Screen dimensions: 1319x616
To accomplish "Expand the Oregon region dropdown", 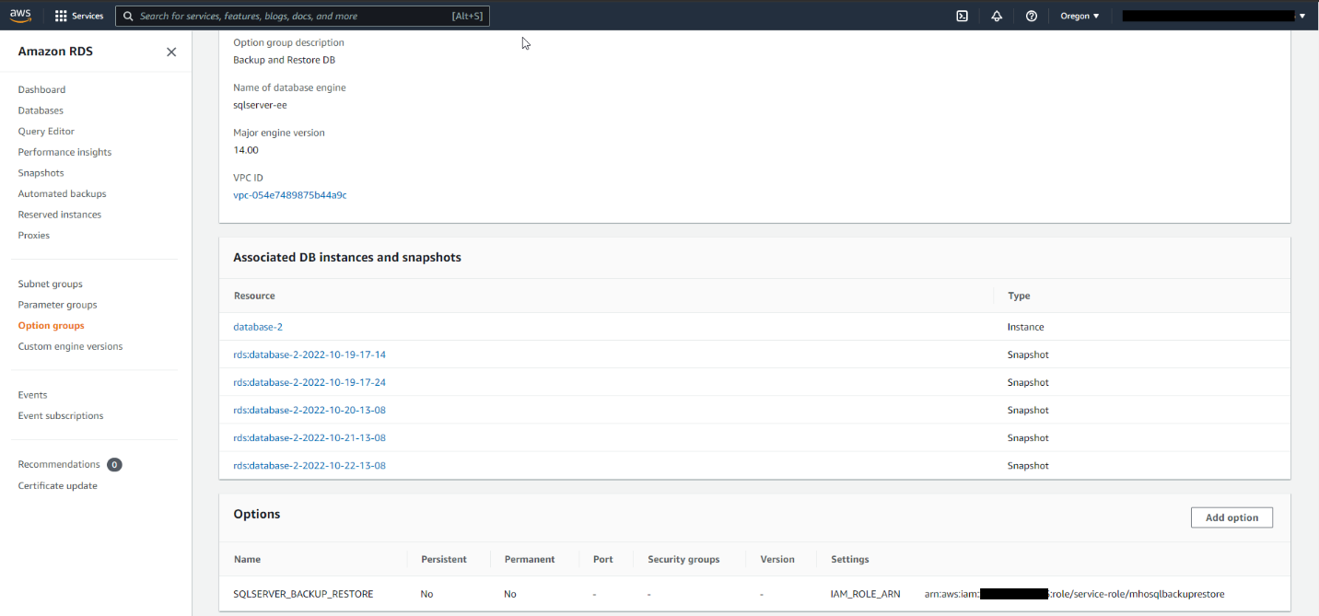I will coord(1080,16).
